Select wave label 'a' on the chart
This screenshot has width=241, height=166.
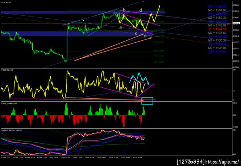[x=120, y=27]
